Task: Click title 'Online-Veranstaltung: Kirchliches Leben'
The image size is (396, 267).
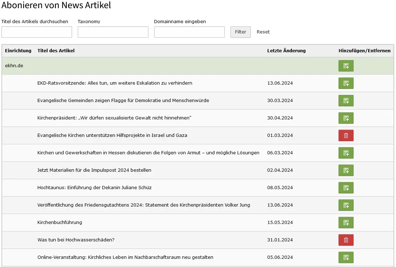Action: pos(125,257)
